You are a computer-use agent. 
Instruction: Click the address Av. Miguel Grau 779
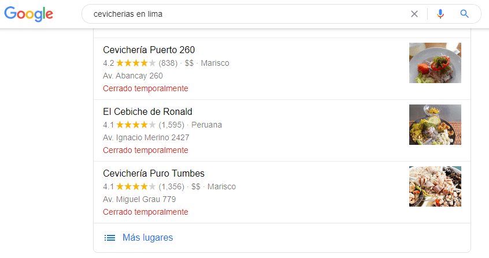139,199
